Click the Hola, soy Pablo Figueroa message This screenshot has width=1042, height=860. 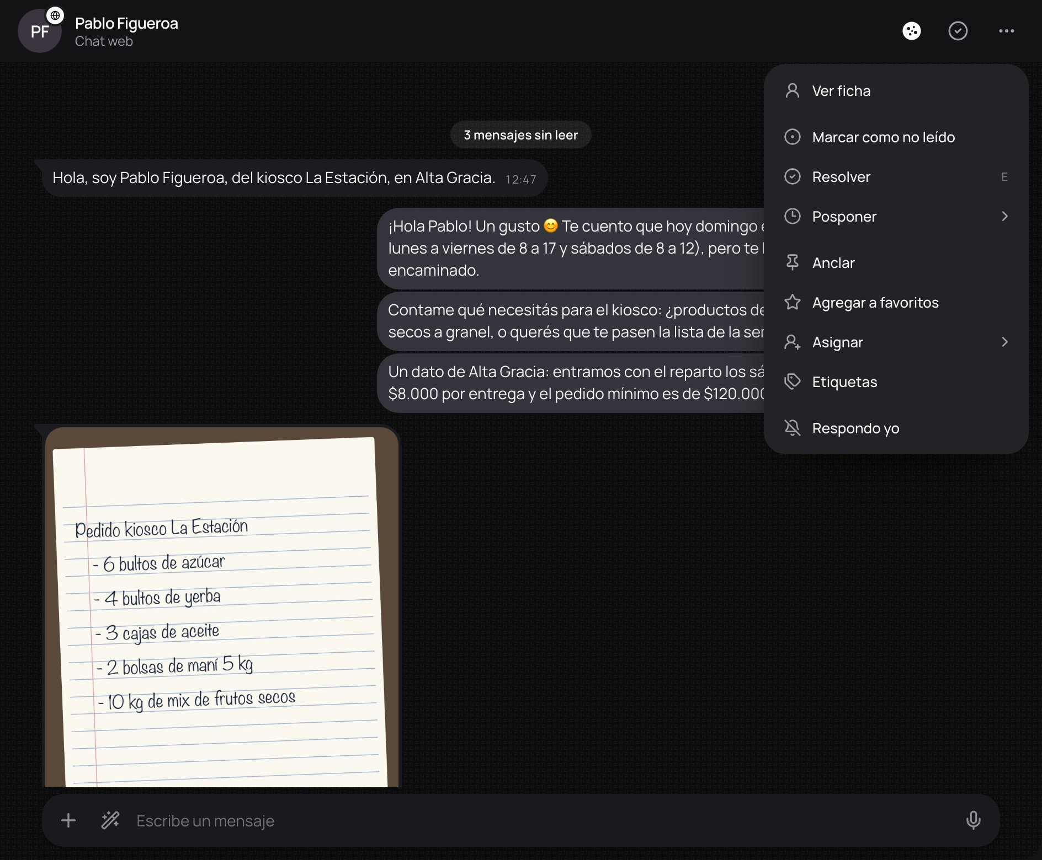tap(295, 178)
